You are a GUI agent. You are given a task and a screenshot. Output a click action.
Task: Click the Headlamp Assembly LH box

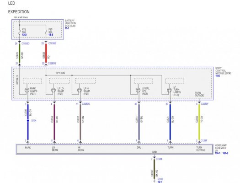click(x=114, y=149)
